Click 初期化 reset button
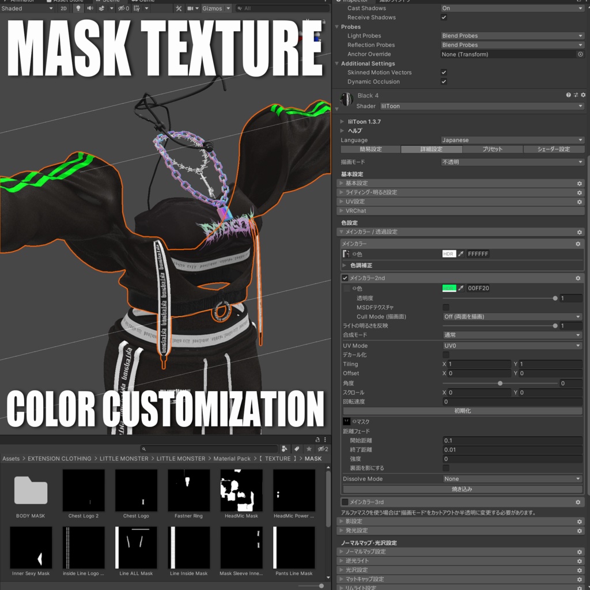590x590 pixels. (463, 411)
